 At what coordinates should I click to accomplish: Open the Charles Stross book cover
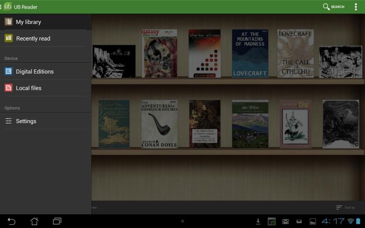pos(204,53)
